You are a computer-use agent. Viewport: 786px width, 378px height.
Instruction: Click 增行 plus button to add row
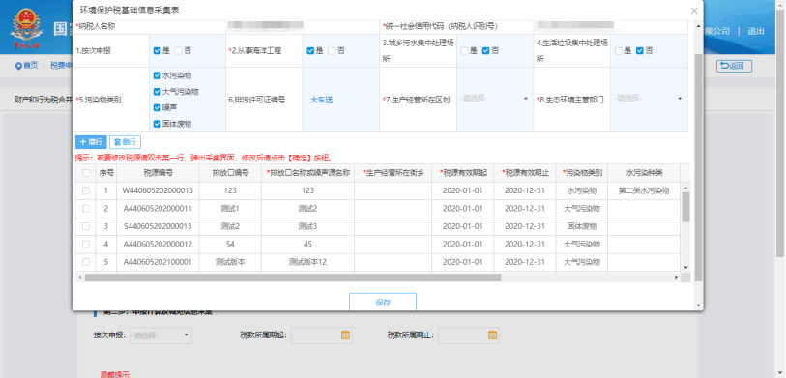(91, 142)
